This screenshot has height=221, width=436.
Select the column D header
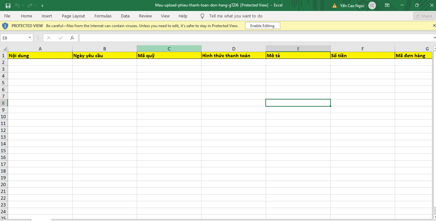point(233,49)
